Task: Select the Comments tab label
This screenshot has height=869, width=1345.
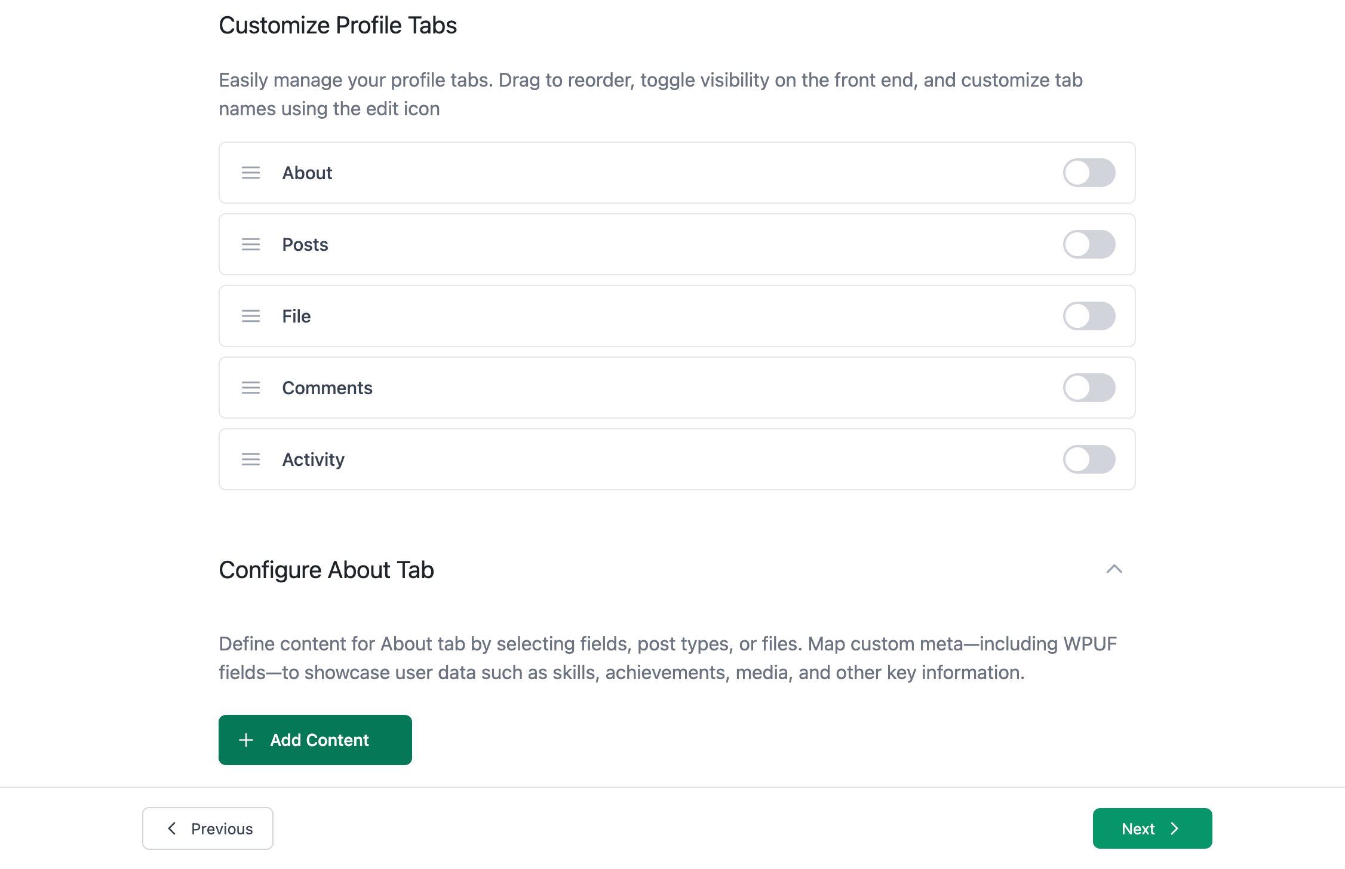Action: pos(327,388)
